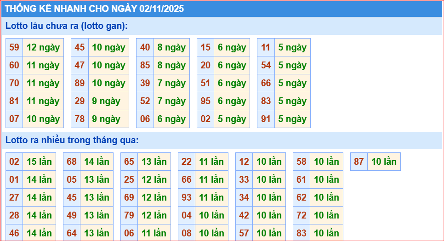This screenshot has width=444, height=241.
Task: Click number 22 in the frequent lotto table
Action: (x=187, y=162)
